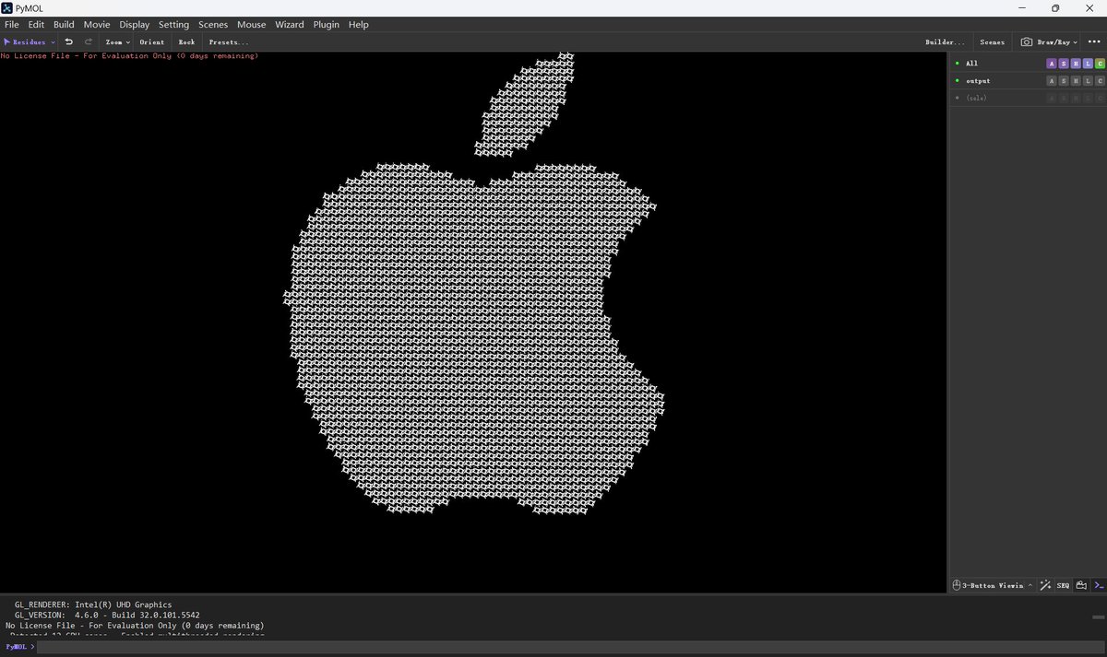Open the Setting menu
This screenshot has height=657, width=1107.
173,25
